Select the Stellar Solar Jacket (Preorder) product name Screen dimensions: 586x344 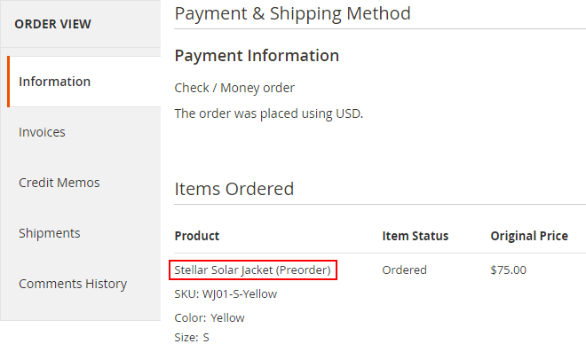[253, 270]
